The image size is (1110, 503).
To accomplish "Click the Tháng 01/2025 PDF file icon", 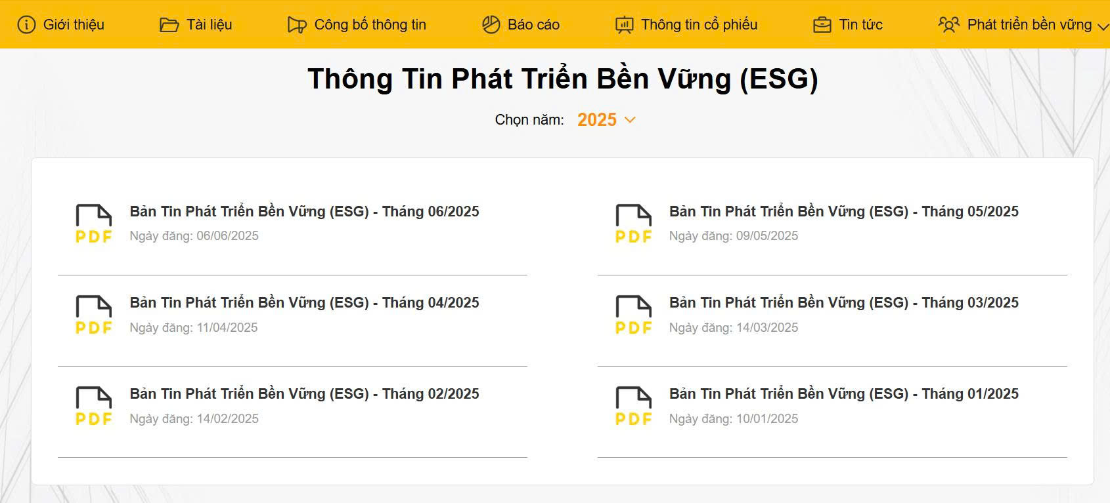I will click(634, 406).
